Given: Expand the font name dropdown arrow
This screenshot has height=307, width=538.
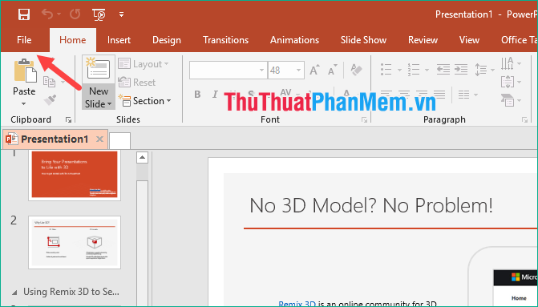Looking at the screenshot, I should pyautogui.click(x=262, y=71).
